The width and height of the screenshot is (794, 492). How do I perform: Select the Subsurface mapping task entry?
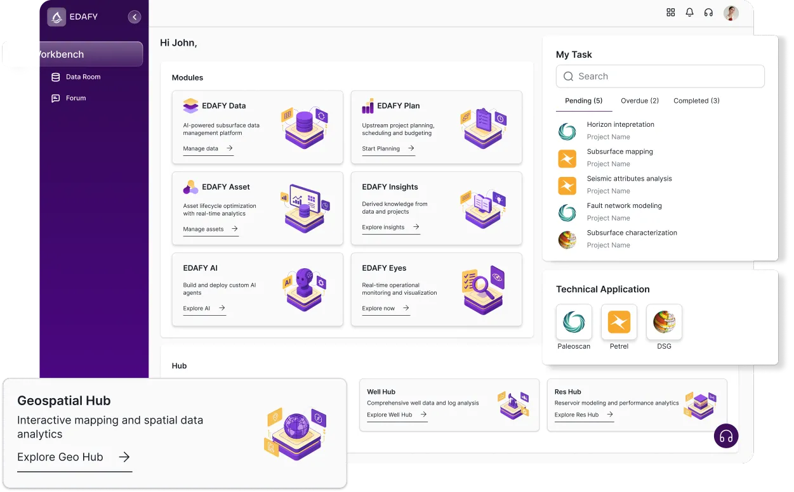coord(619,152)
